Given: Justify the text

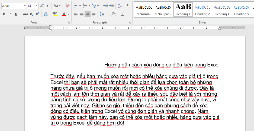Looking at the screenshot, I should 94,14.
